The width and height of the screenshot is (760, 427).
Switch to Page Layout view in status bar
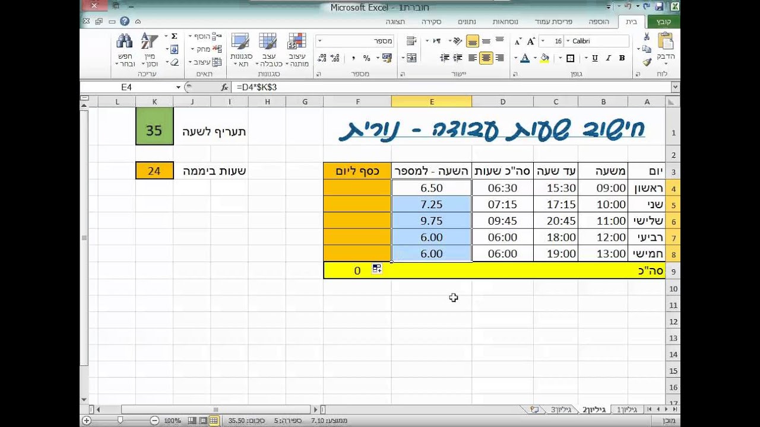coord(204,420)
